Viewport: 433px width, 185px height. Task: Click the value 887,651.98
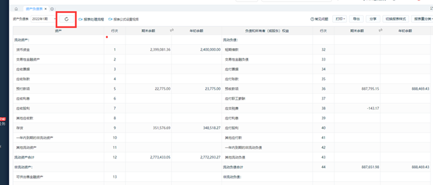pyautogui.click(x=370, y=167)
